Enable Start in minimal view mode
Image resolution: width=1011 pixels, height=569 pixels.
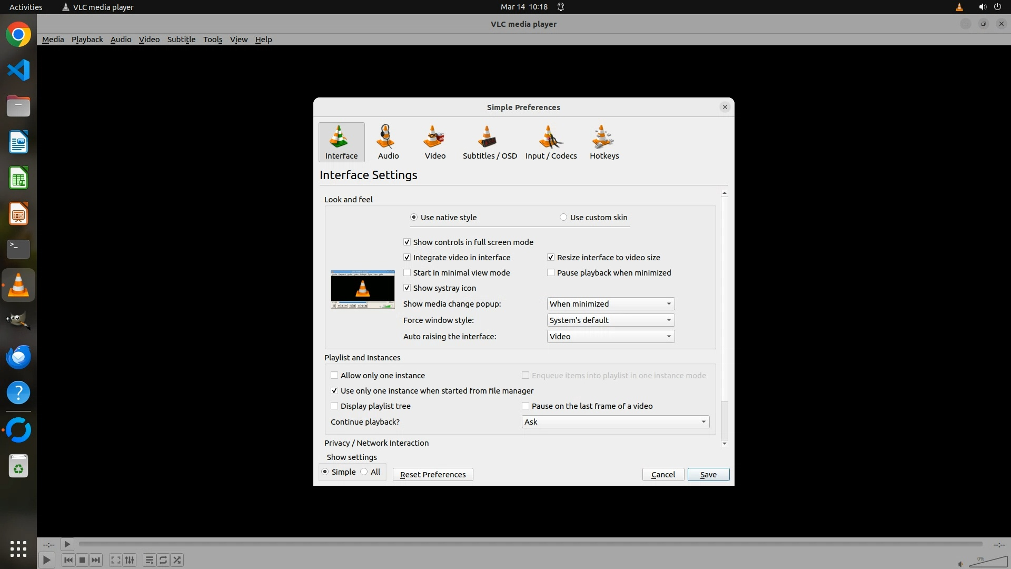[407, 273]
